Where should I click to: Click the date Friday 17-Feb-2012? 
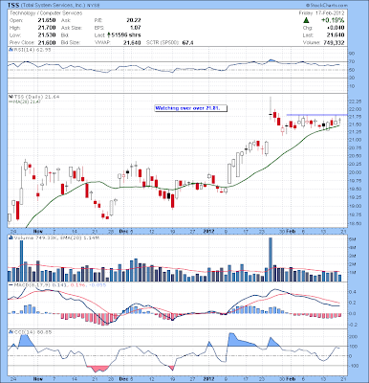[321, 13]
